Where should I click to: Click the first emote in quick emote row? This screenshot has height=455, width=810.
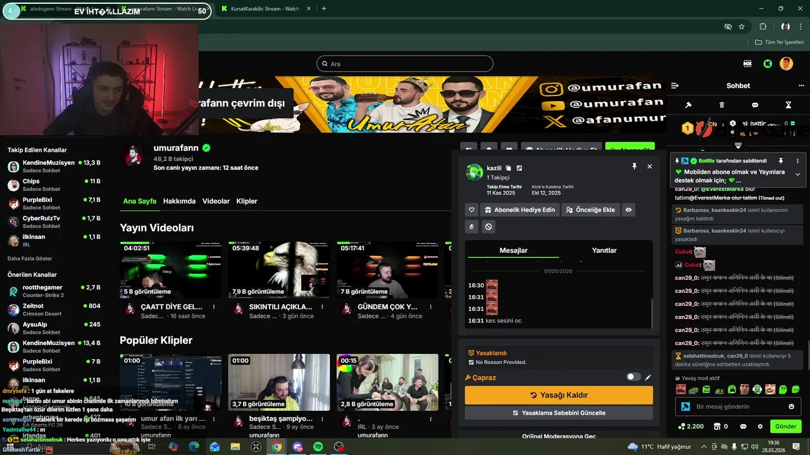[681, 389]
